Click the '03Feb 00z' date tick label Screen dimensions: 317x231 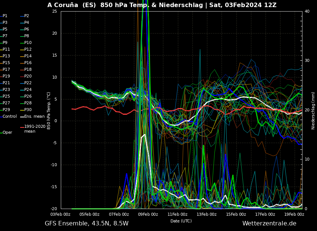click(60, 214)
